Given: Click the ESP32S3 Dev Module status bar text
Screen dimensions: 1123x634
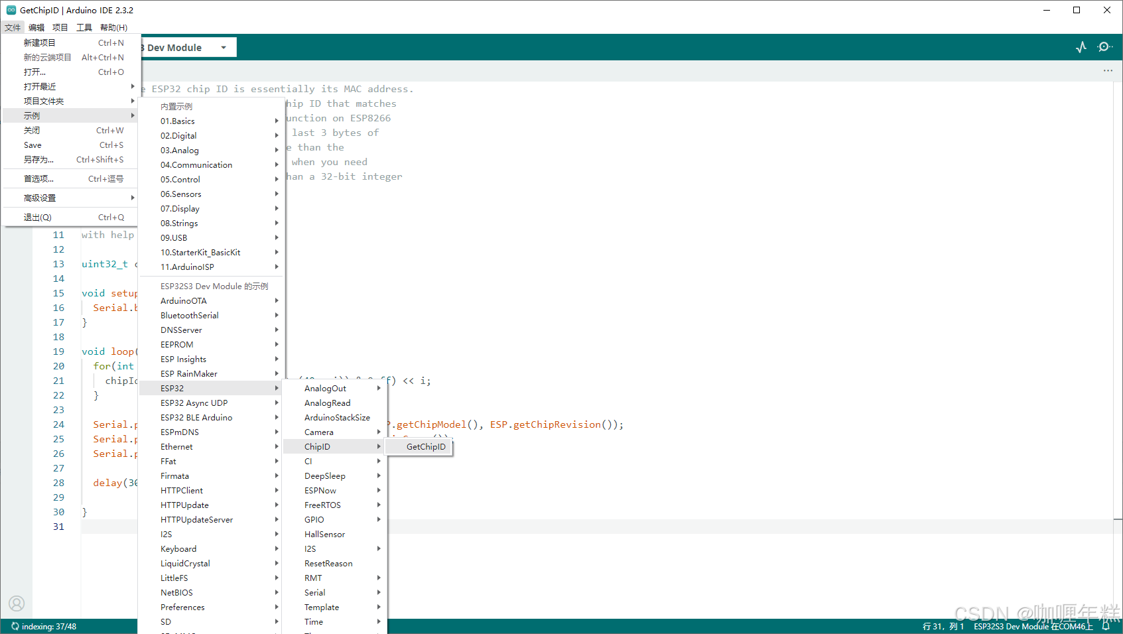Looking at the screenshot, I should click(x=1033, y=626).
